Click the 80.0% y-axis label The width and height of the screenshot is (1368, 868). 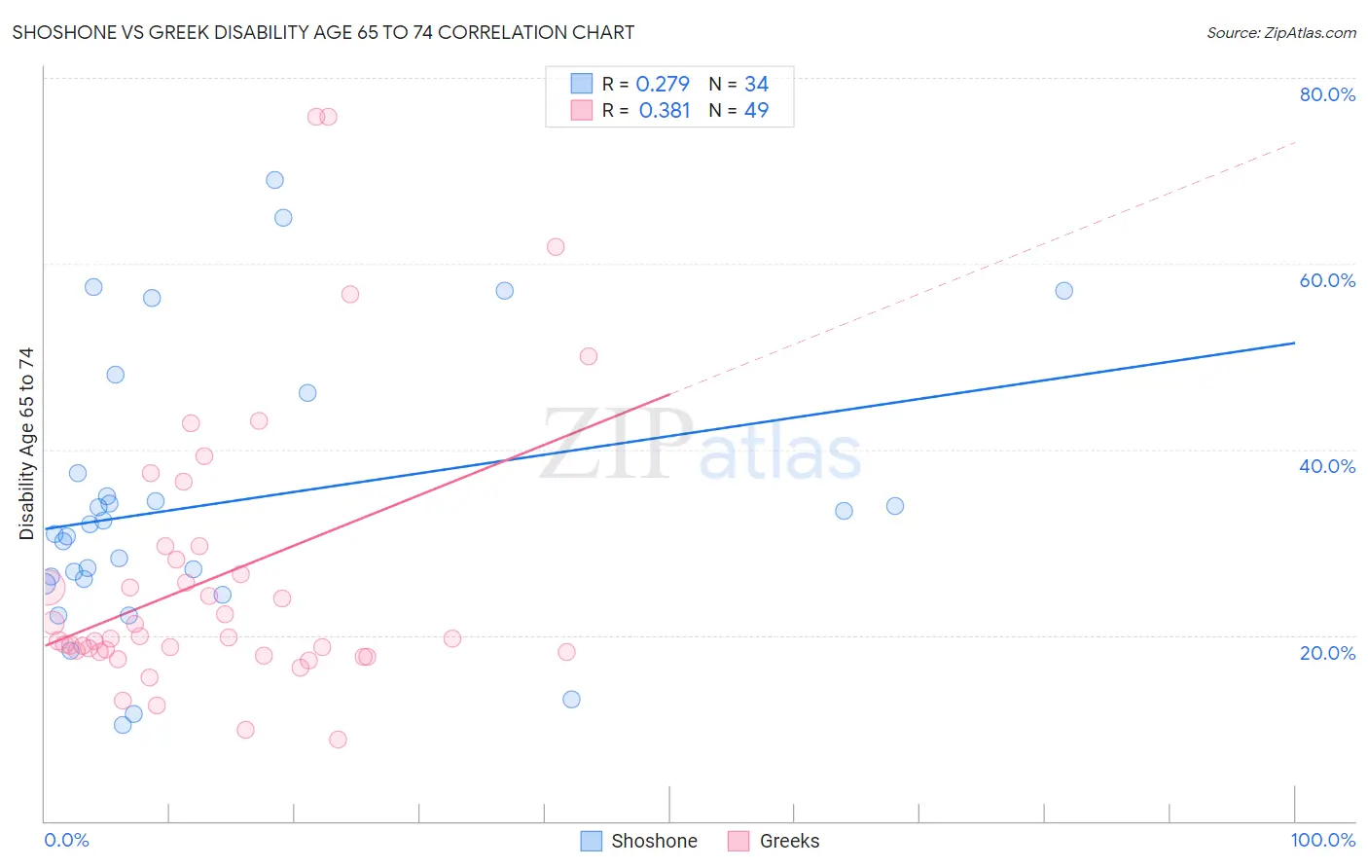coord(1327,94)
